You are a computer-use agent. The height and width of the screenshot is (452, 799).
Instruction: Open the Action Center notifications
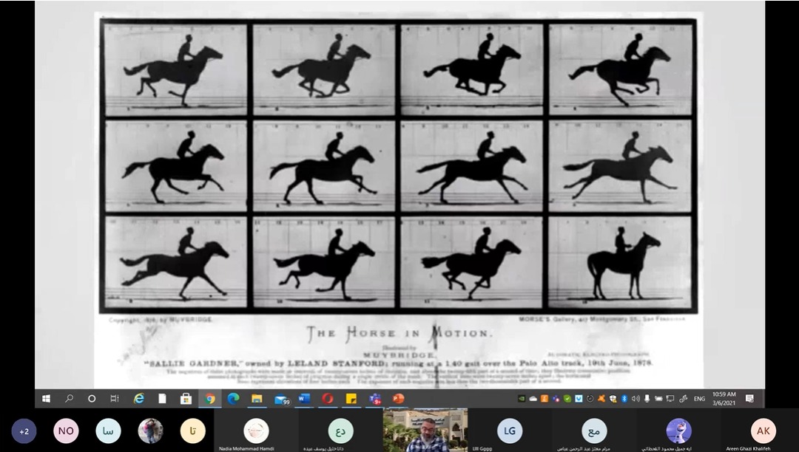[749, 399]
